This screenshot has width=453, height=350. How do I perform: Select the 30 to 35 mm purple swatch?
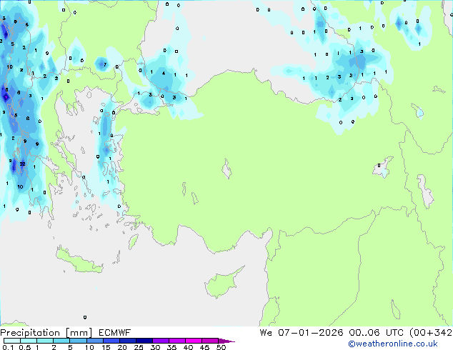(160, 341)
